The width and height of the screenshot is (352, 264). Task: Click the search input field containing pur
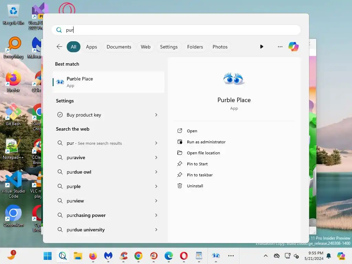click(x=176, y=30)
